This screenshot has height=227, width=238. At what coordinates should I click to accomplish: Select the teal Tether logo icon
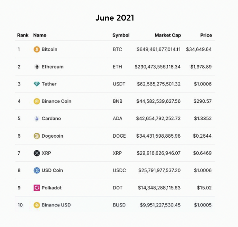[x=36, y=84]
